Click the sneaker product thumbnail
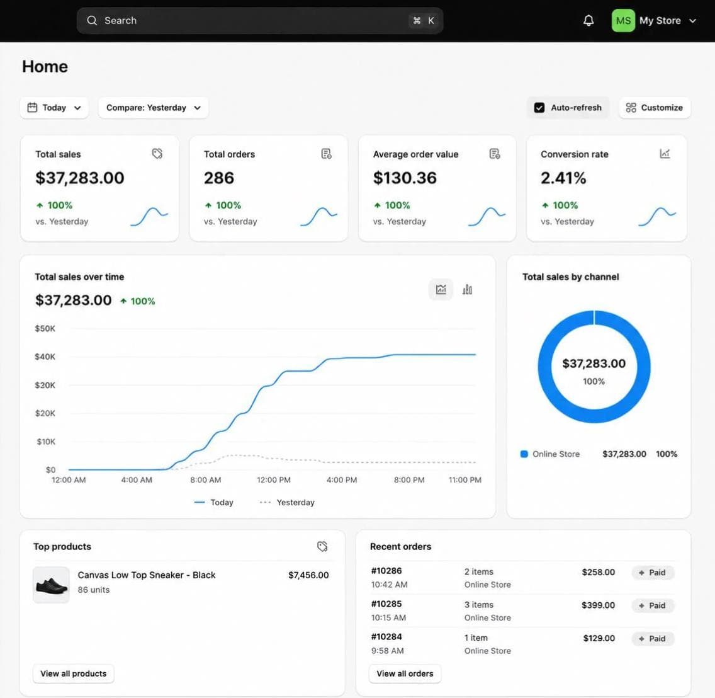Image resolution: width=715 pixels, height=698 pixels. [51, 585]
